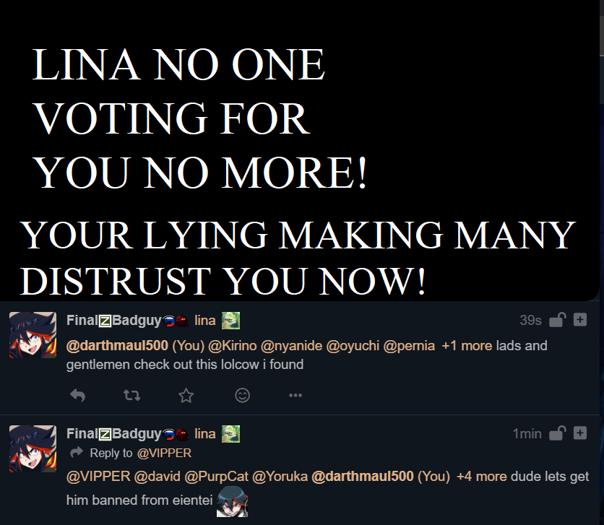Favorite the lolcow post with star
The width and height of the screenshot is (604, 525).
(x=186, y=395)
